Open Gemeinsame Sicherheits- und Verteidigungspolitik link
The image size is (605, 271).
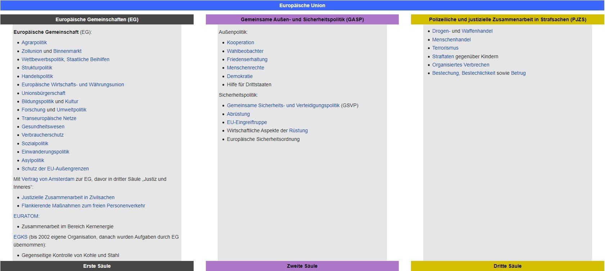(283, 105)
